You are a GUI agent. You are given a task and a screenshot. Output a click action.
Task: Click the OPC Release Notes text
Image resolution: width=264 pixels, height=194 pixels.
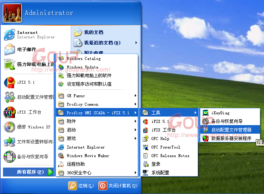[170, 156]
